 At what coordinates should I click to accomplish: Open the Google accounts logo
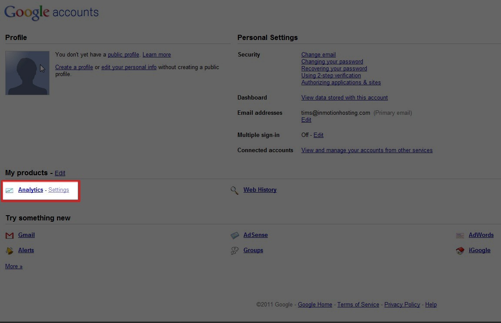(51, 13)
